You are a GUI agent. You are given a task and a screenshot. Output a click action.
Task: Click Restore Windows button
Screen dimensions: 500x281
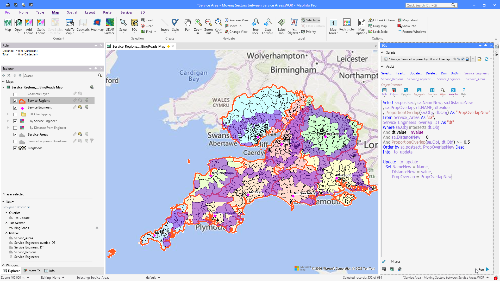tap(412, 32)
